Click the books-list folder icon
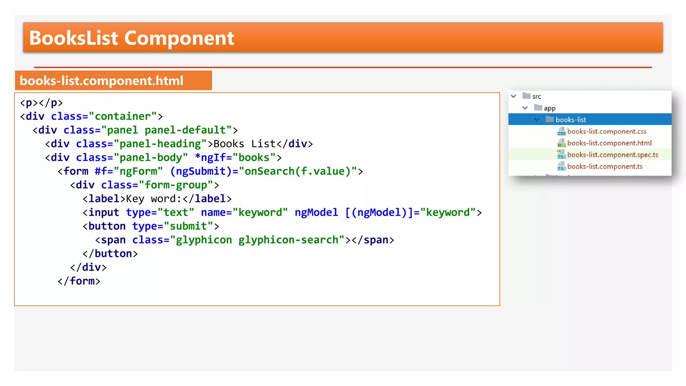The height and width of the screenshot is (386, 686). (550, 119)
